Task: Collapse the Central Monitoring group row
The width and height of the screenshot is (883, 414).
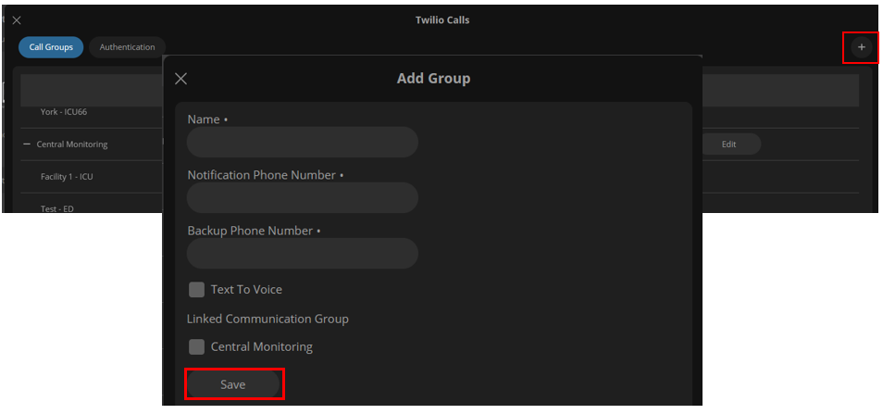Action: click(x=27, y=144)
